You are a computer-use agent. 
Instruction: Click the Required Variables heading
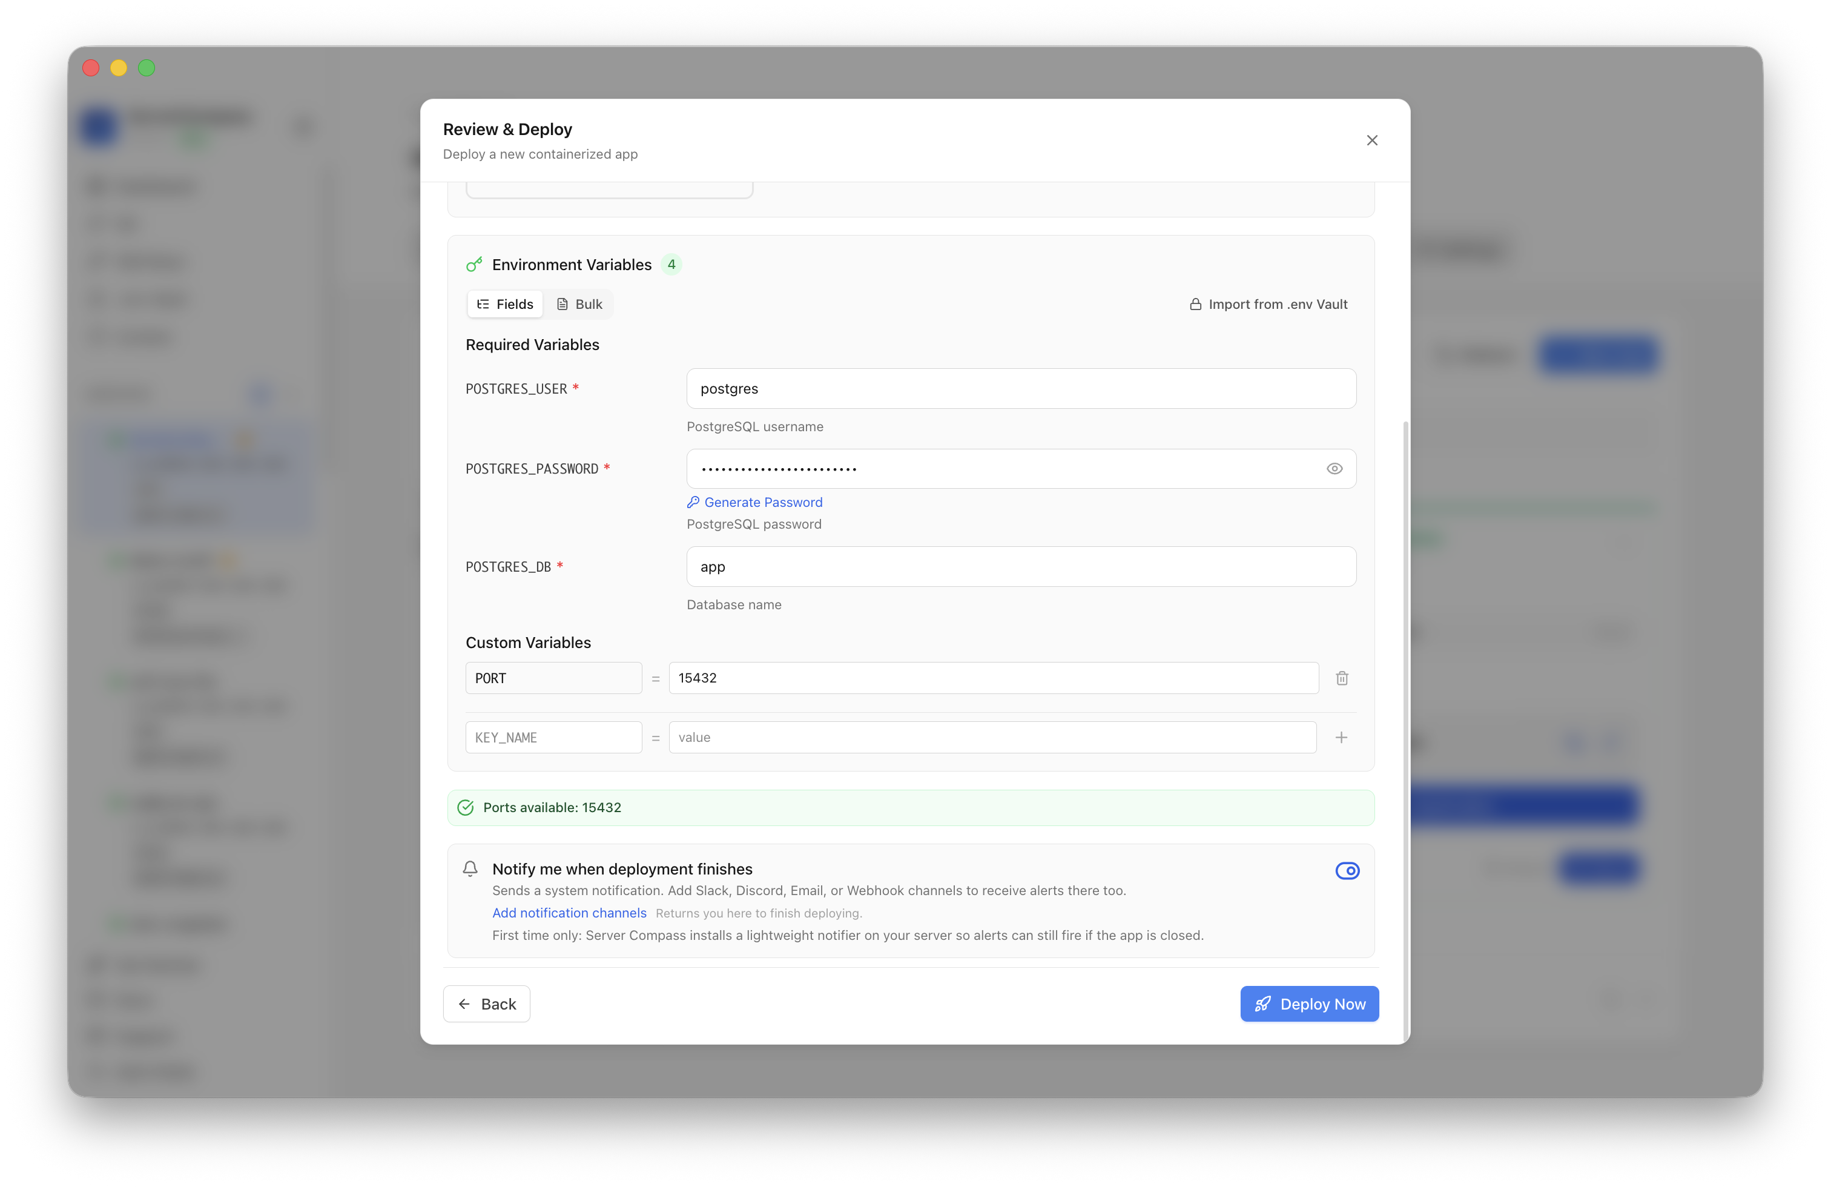point(532,345)
